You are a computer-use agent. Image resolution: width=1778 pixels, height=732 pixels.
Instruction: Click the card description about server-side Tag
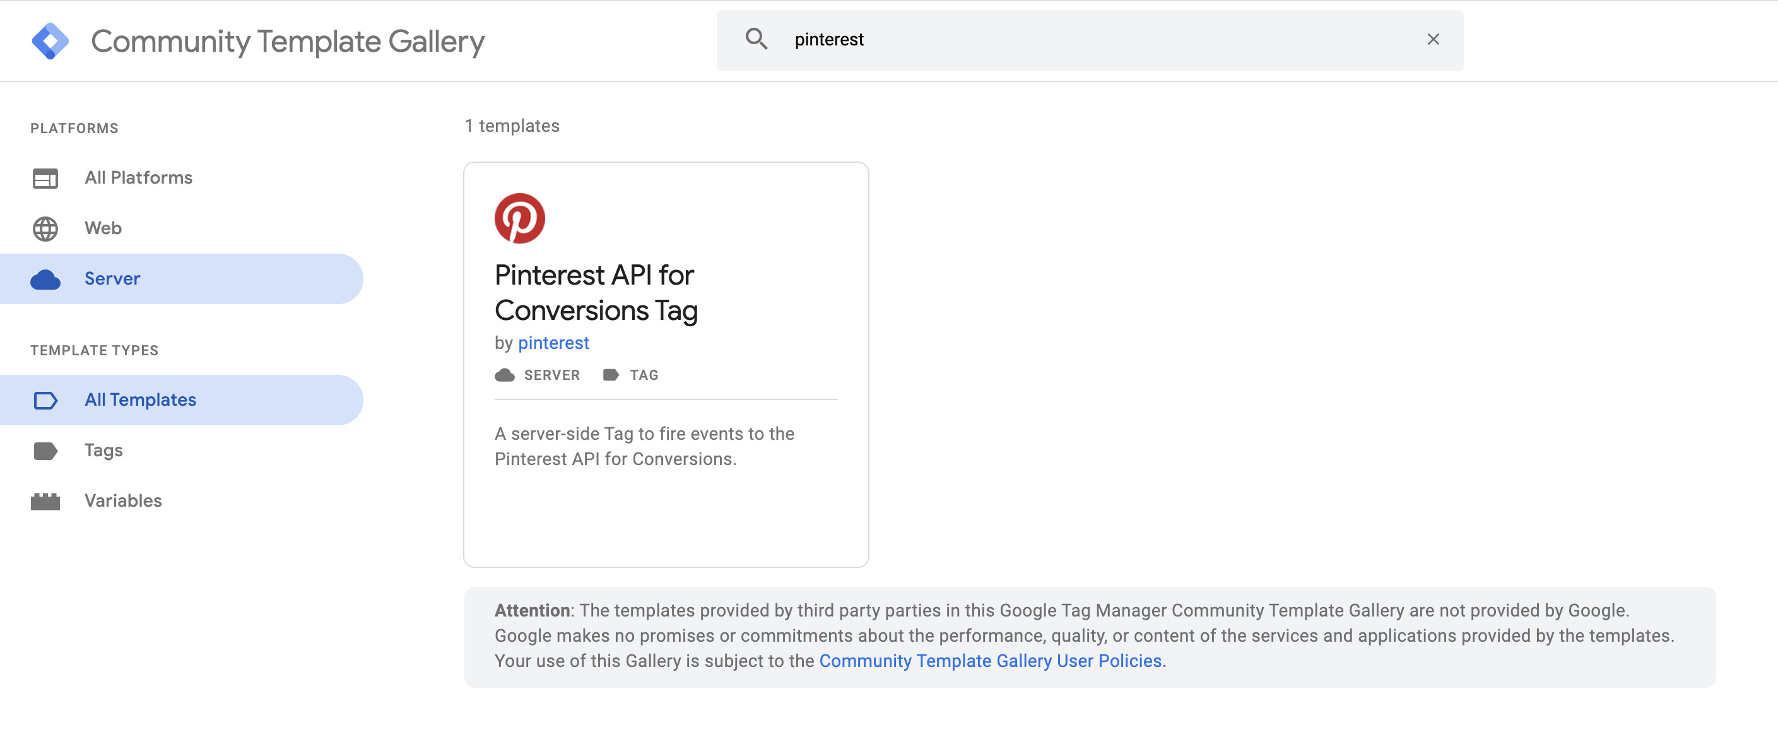click(644, 446)
